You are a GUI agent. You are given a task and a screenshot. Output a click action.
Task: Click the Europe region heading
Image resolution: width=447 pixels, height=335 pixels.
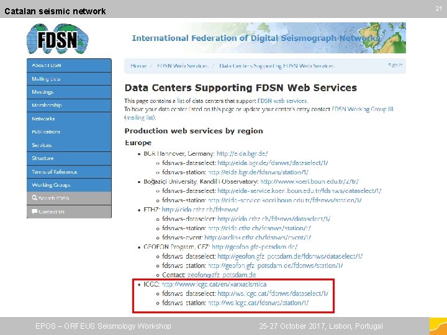(138, 143)
